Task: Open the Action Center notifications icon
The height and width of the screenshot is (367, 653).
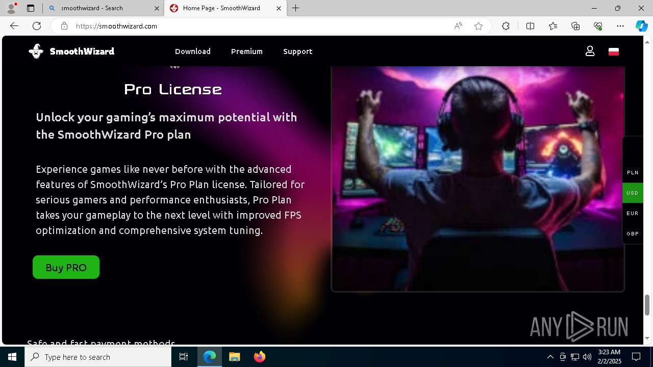Action: pyautogui.click(x=636, y=357)
